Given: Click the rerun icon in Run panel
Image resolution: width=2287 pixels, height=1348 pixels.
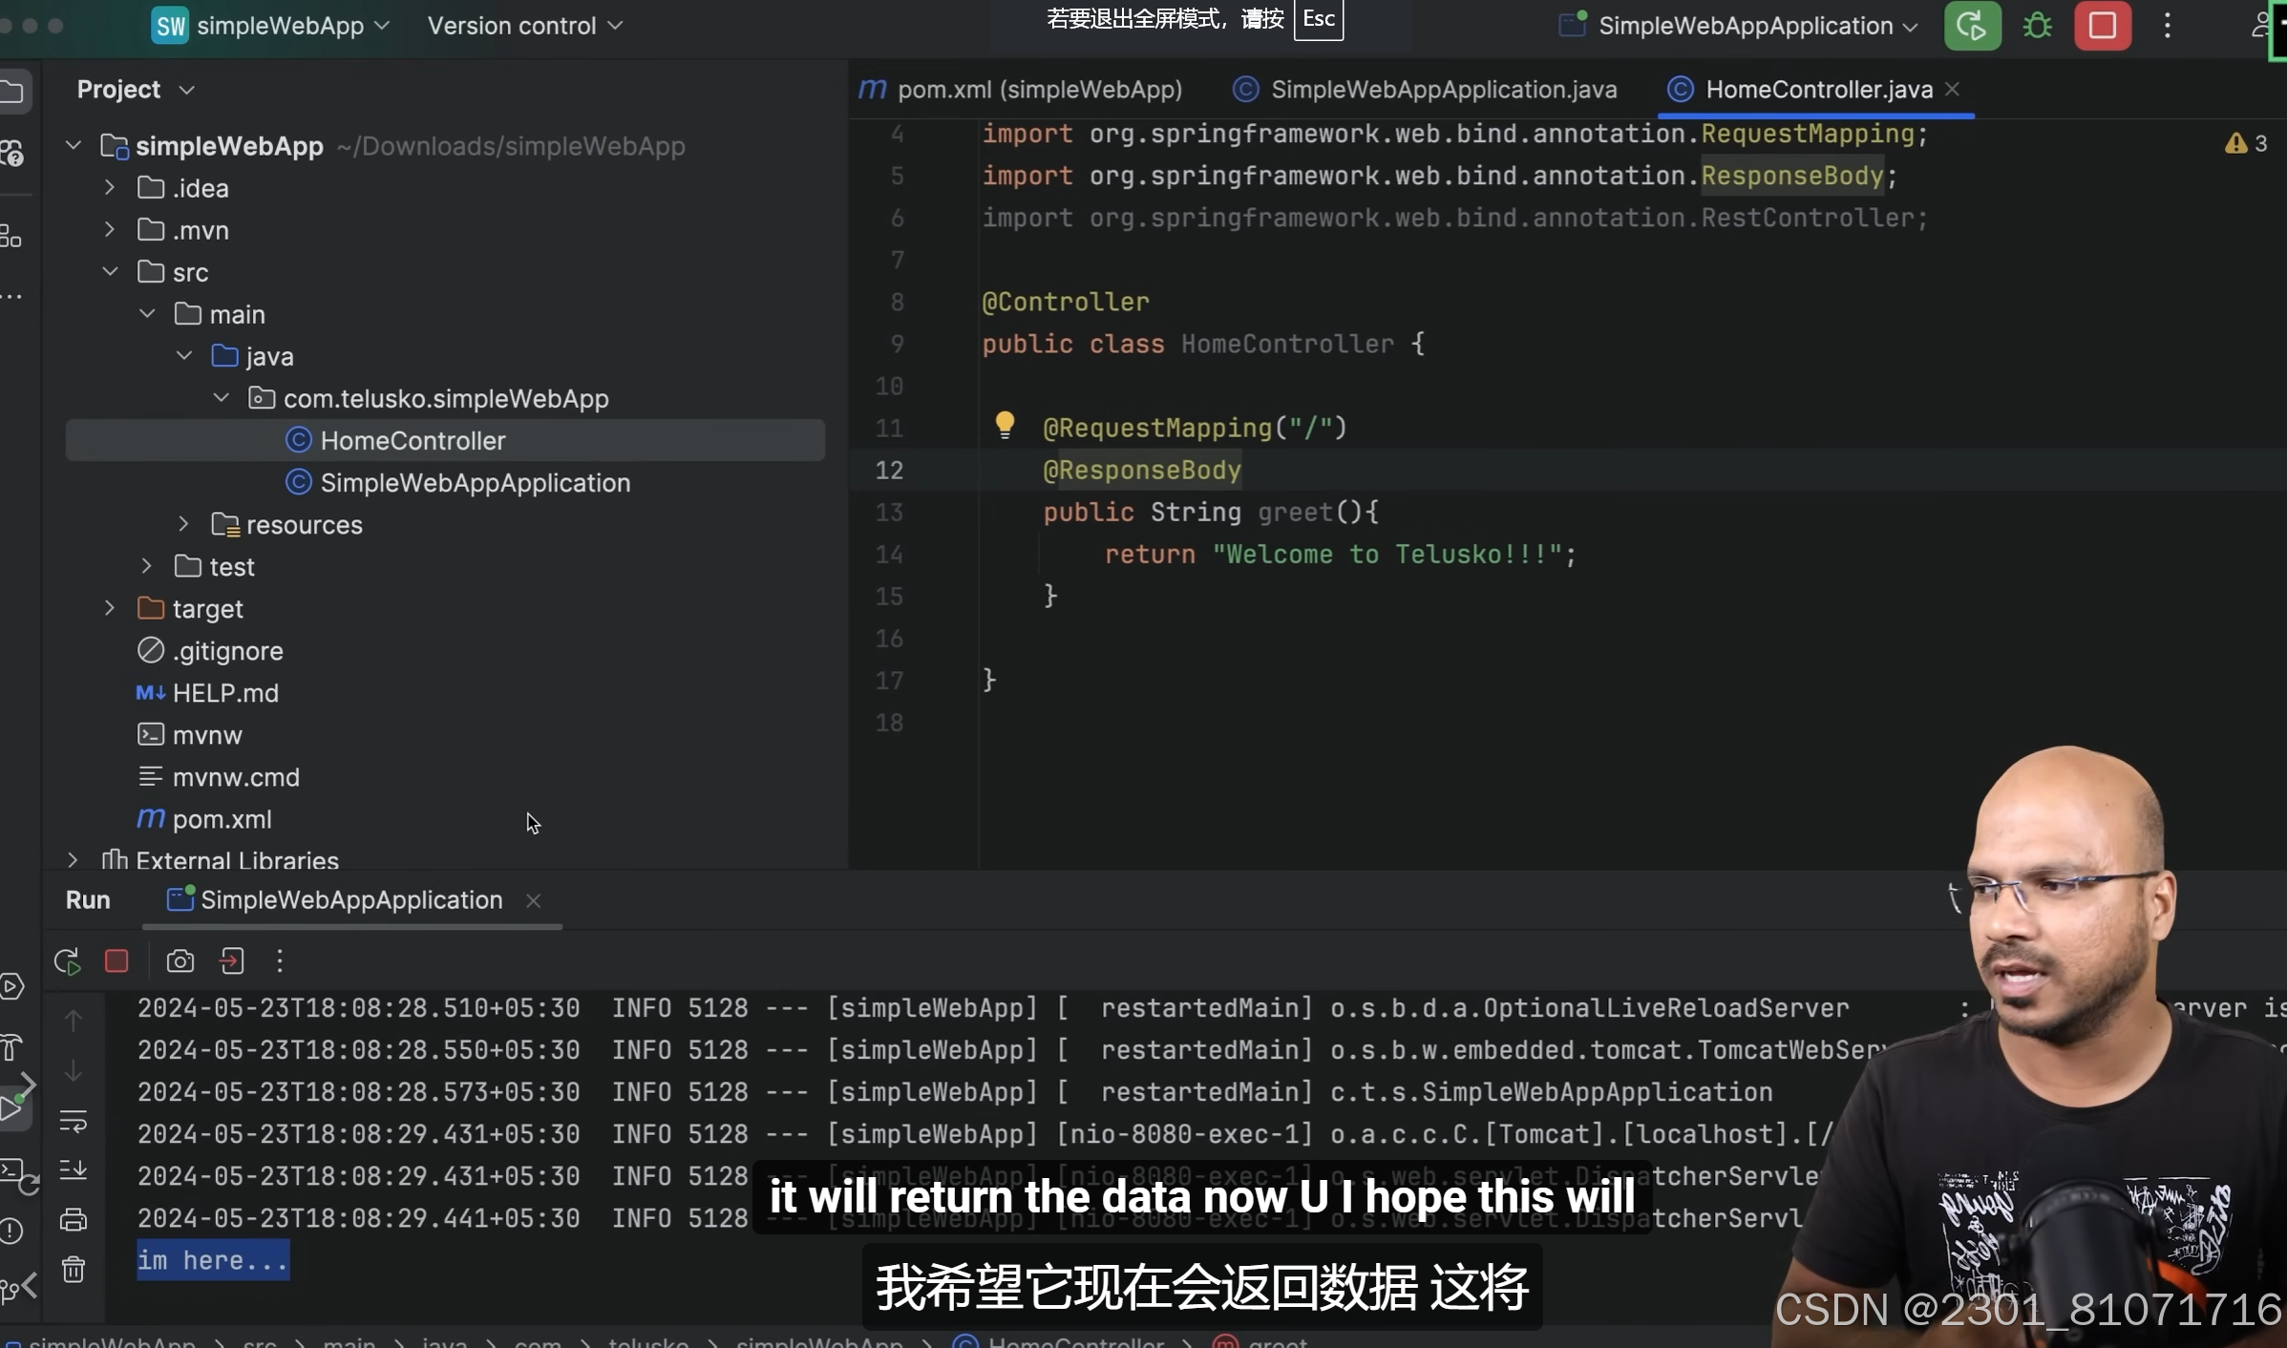Looking at the screenshot, I should pos(67,961).
